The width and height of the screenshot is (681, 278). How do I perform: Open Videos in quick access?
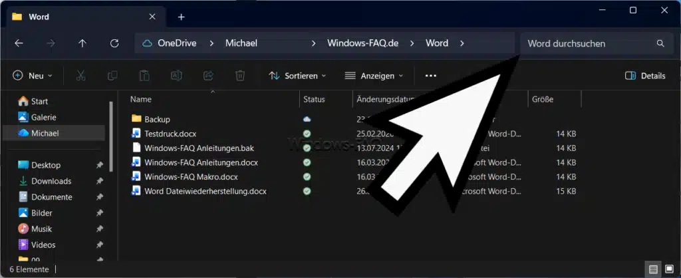coord(43,245)
